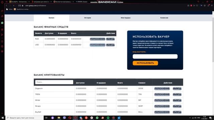Click ВЫВОД in the Dogecoin row
The image size is (214, 120).
coord(177,89)
